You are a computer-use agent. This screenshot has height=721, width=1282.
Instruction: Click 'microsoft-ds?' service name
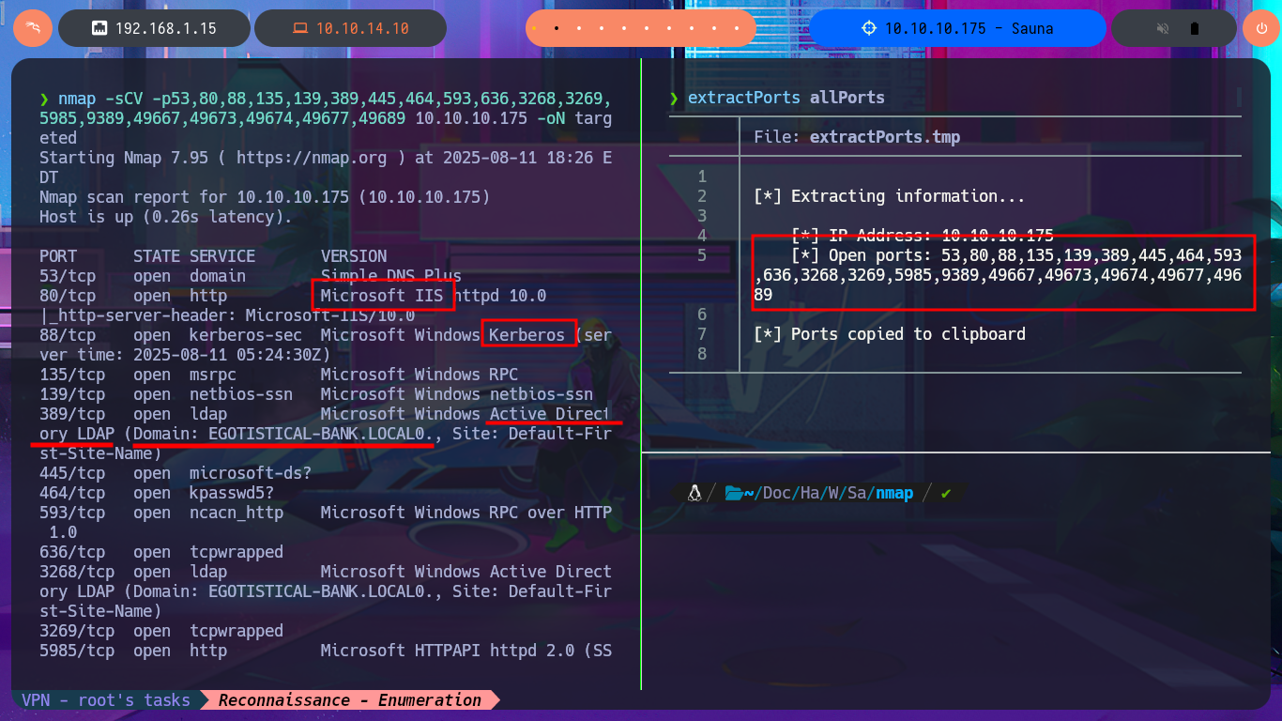251,473
